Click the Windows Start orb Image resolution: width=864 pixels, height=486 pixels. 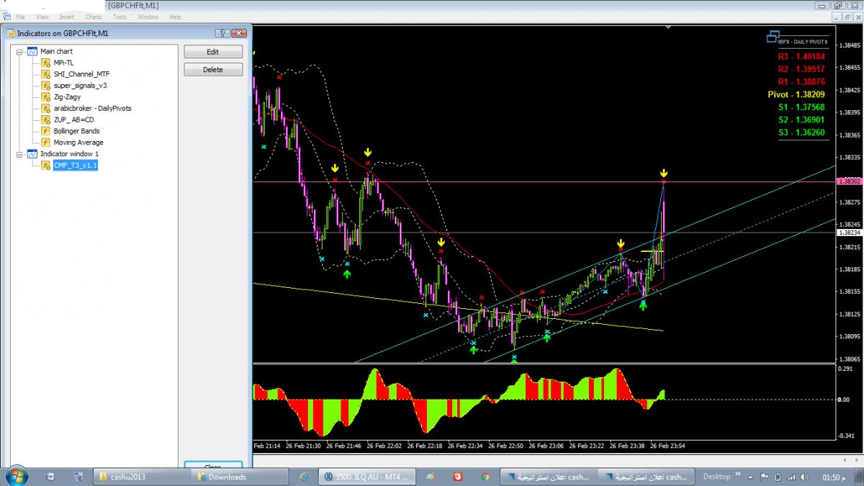point(16,476)
